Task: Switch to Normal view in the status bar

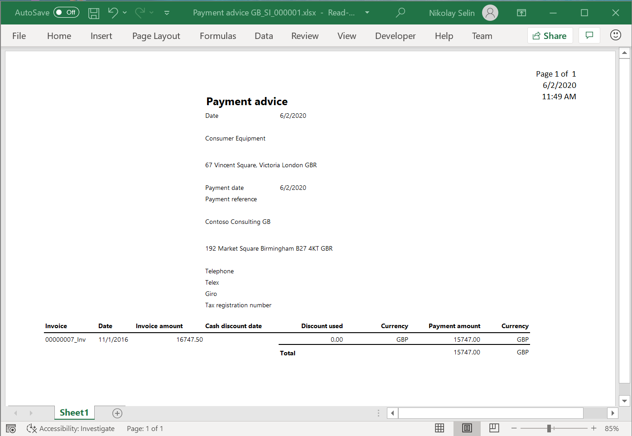Action: (439, 428)
